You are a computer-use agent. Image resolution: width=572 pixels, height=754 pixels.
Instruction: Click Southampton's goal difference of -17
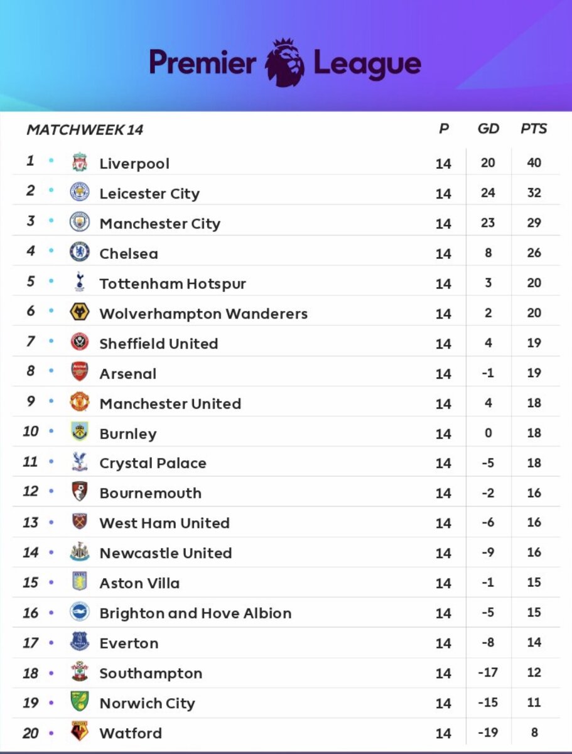point(488,672)
